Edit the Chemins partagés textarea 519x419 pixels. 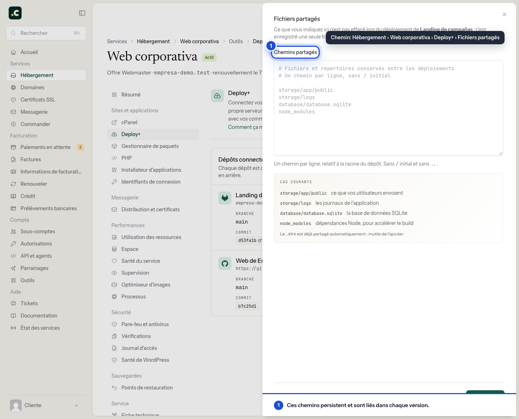[x=389, y=108]
